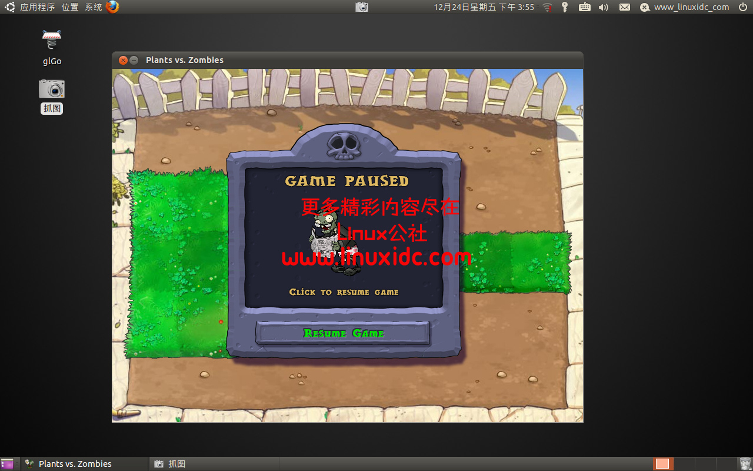The image size is (753, 471).
Task: Open the power session menu icon
Action: pyautogui.click(x=742, y=7)
